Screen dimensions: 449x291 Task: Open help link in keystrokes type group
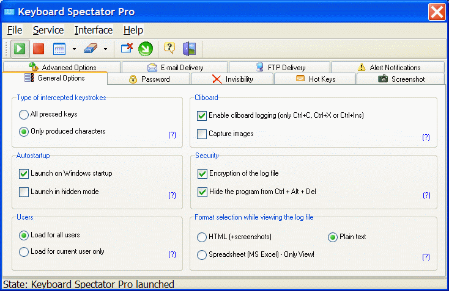tap(172, 135)
